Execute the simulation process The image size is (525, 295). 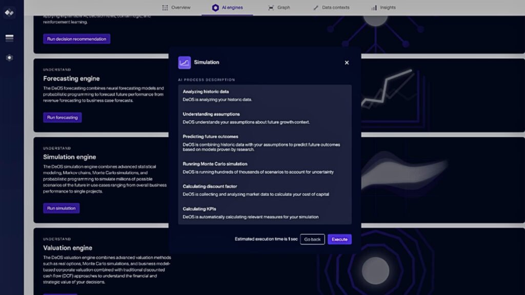[339, 239]
